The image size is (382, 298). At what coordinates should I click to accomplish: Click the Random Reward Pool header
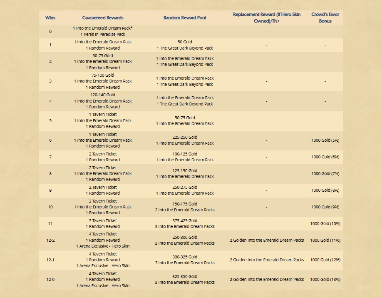185,18
